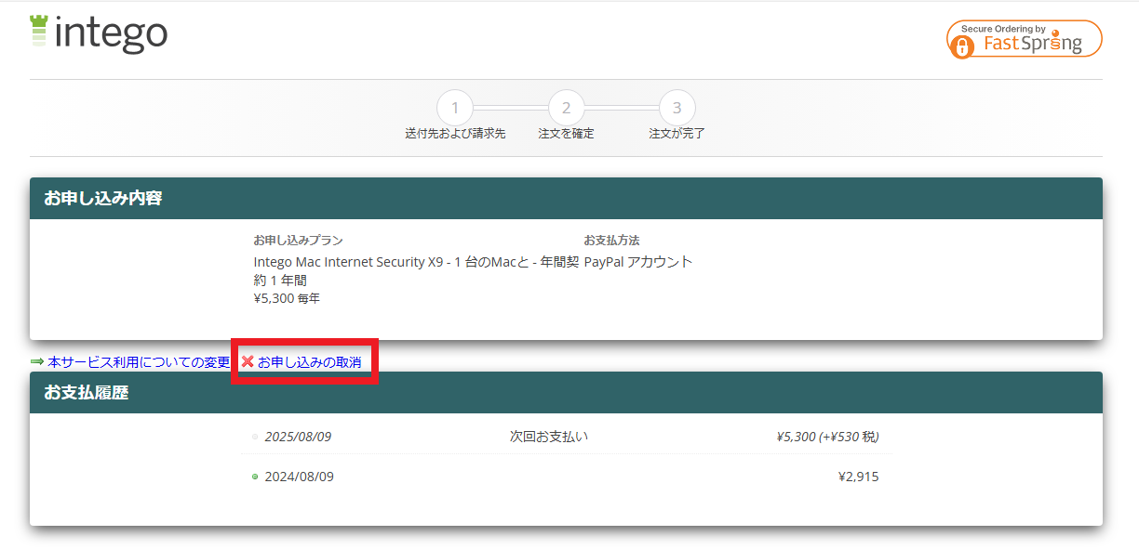The image size is (1139, 549).
Task: Click the ¥2,915 payment amount
Action: coord(858,477)
